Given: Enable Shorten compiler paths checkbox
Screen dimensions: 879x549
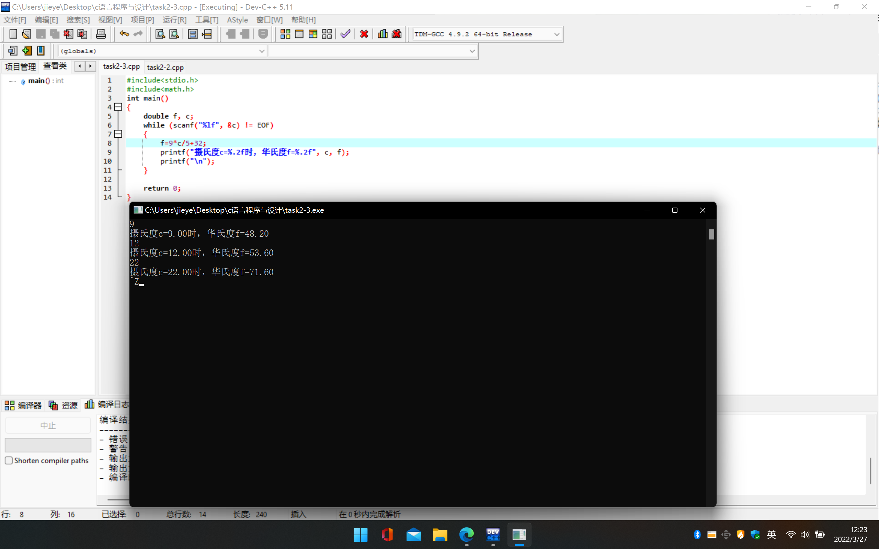Looking at the screenshot, I should coord(9,460).
